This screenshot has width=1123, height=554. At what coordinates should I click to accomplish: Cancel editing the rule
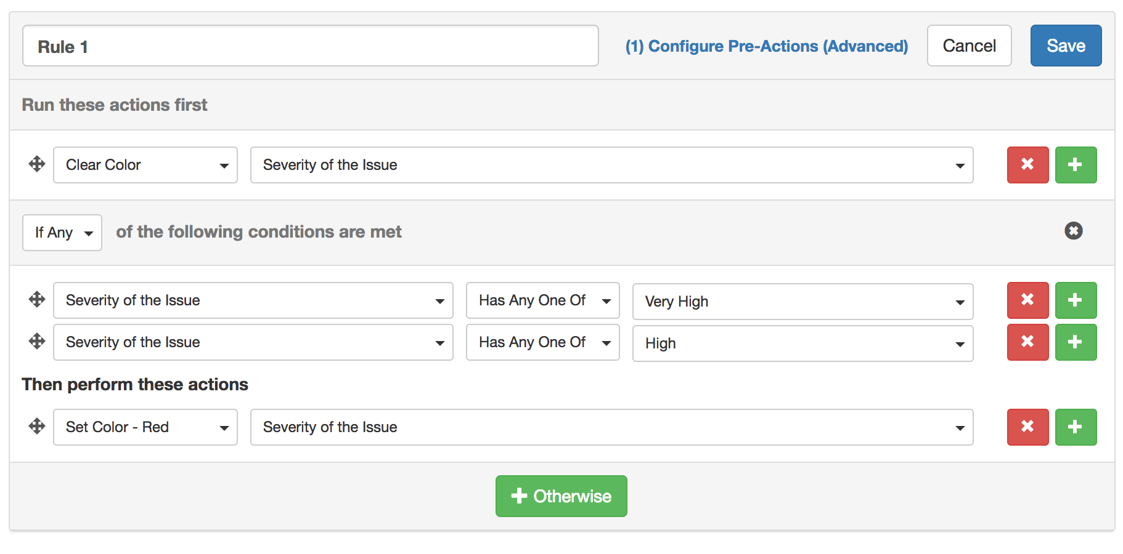(969, 46)
